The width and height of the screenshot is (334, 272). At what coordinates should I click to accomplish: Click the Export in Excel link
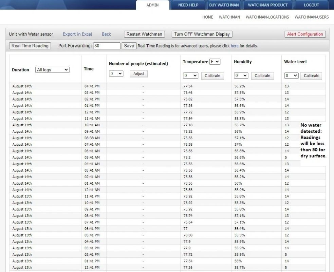click(77, 34)
